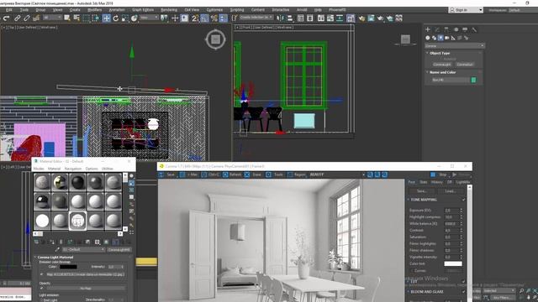Viewport: 538px width, 302px height.
Task: Click the Align tool icon
Action: click(290, 18)
